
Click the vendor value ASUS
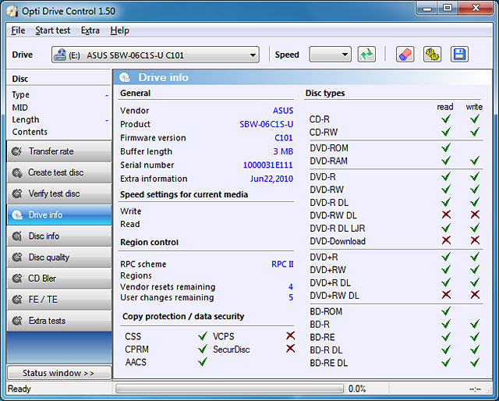283,111
